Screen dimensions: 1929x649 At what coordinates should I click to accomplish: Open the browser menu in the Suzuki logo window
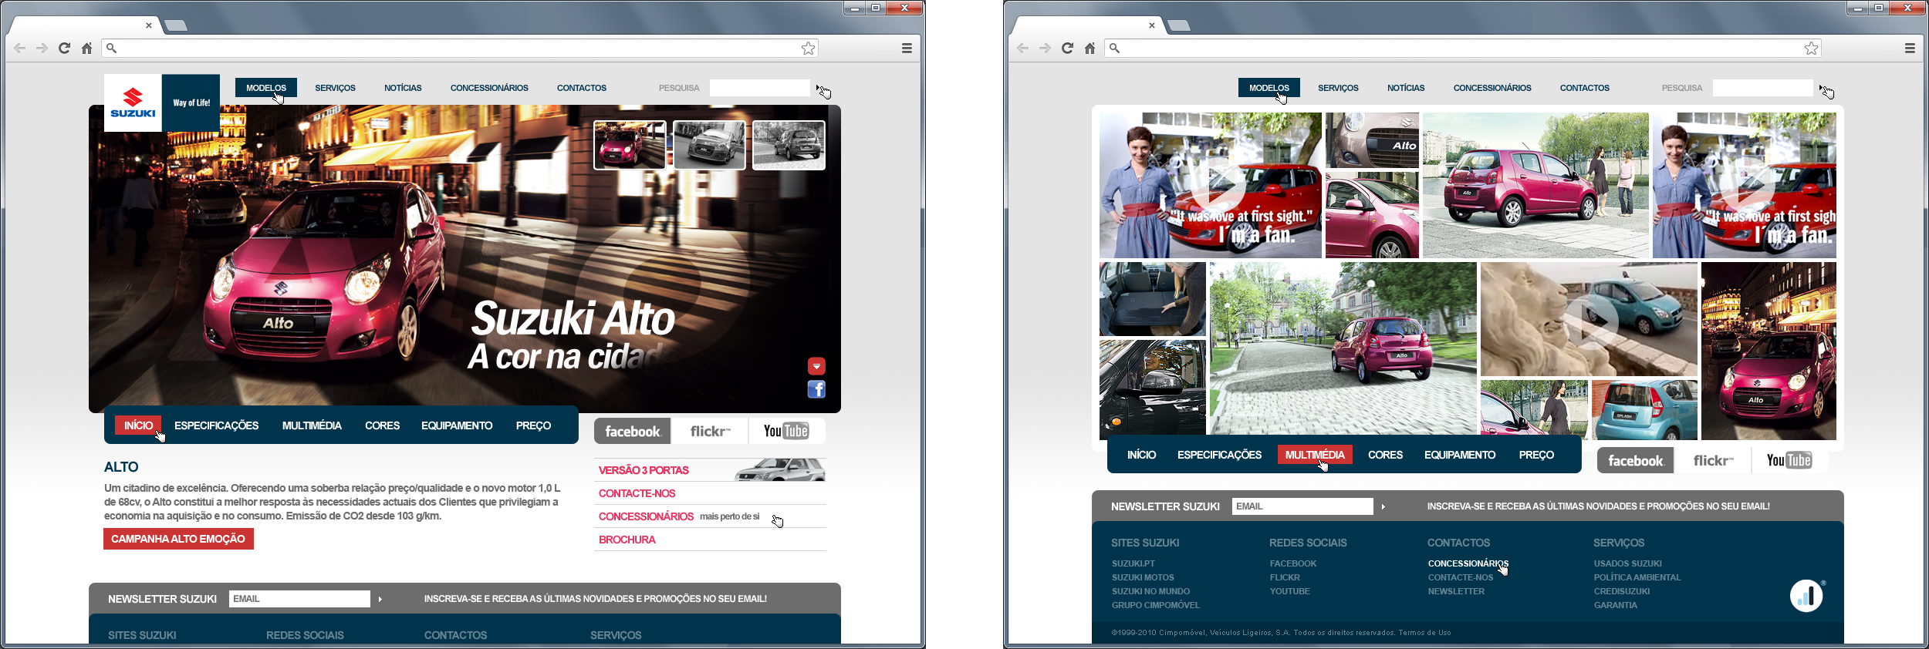(907, 48)
